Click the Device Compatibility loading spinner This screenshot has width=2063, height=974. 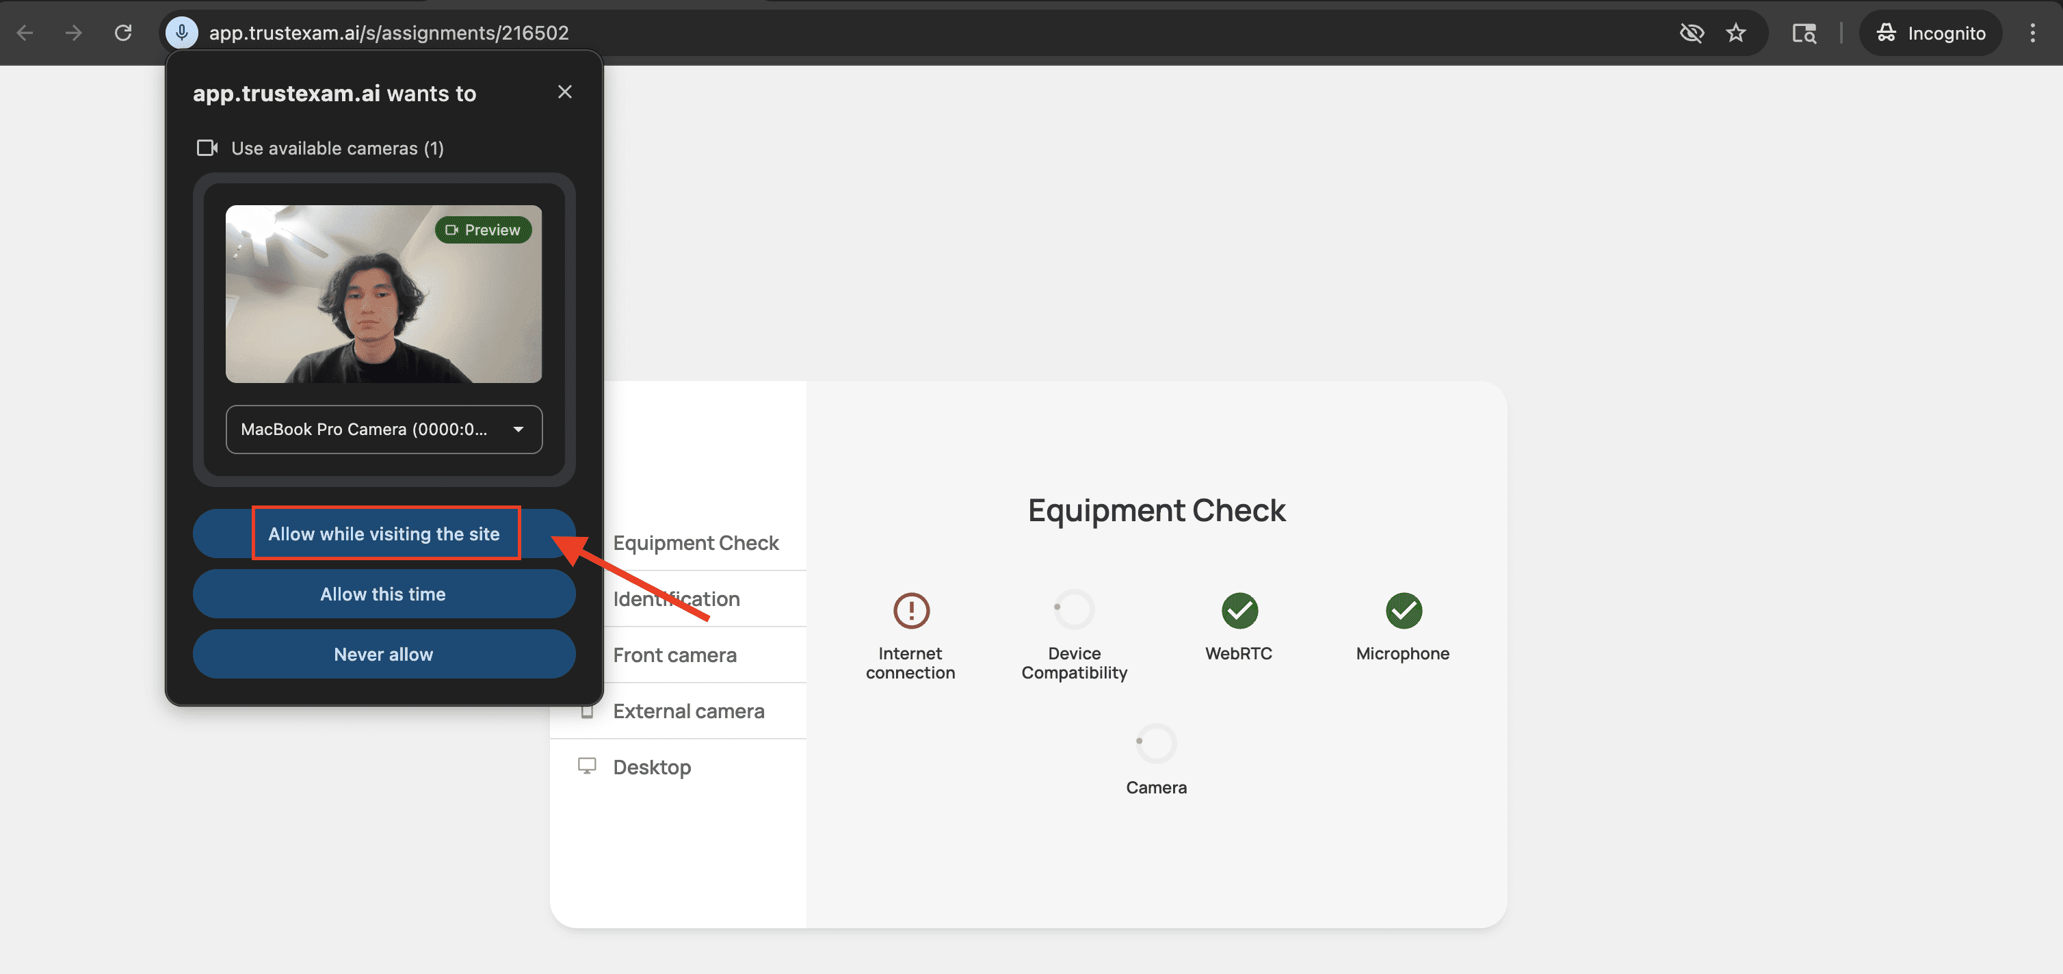(1074, 609)
